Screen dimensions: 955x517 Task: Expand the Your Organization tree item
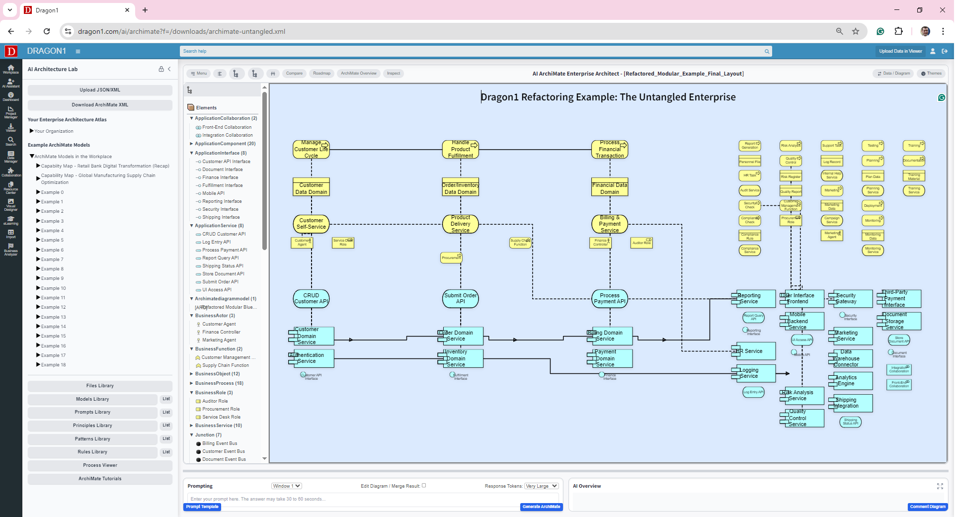coord(32,131)
